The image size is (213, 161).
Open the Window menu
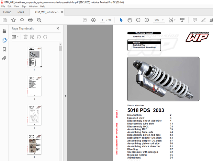(x=33, y=7)
